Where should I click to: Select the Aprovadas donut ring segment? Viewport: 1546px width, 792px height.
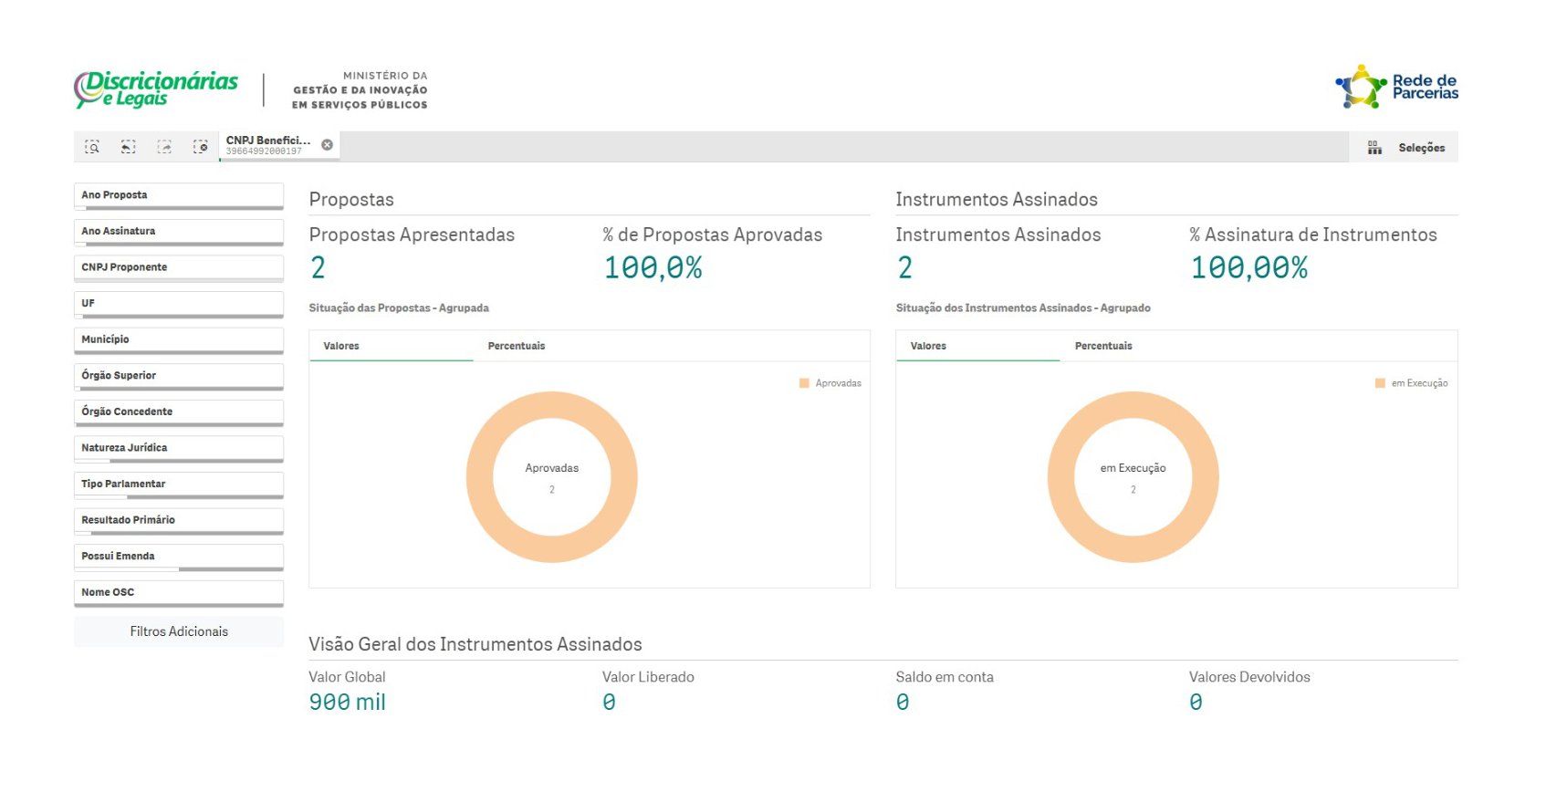click(x=552, y=405)
